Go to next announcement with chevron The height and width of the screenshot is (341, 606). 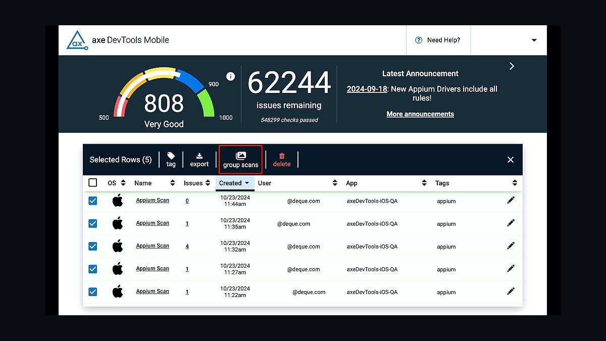512,66
